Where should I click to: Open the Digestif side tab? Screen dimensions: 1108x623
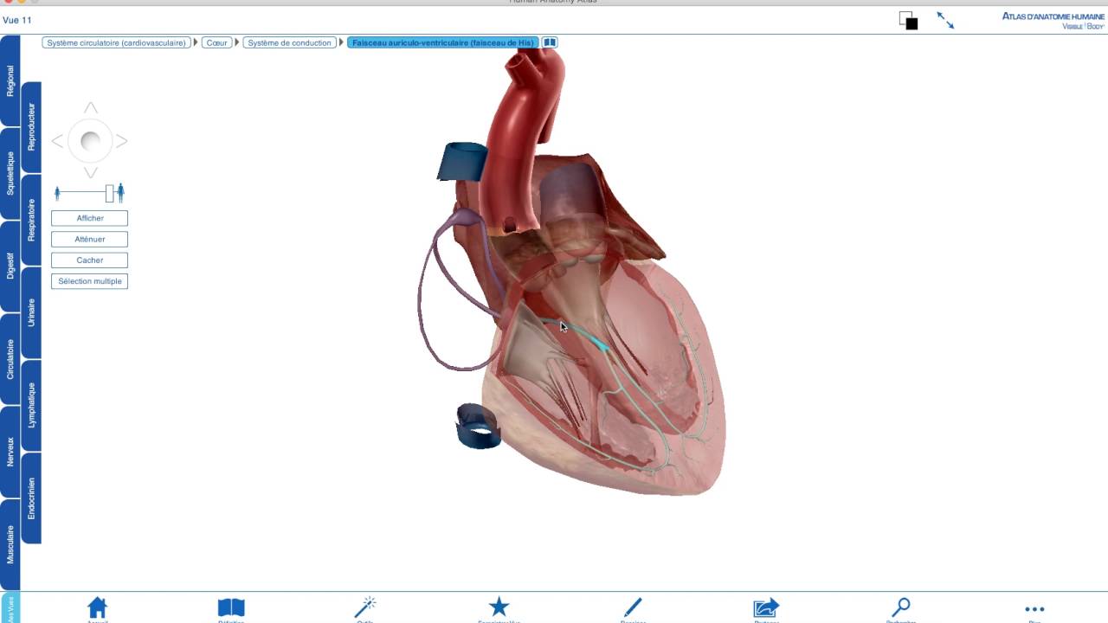point(10,266)
